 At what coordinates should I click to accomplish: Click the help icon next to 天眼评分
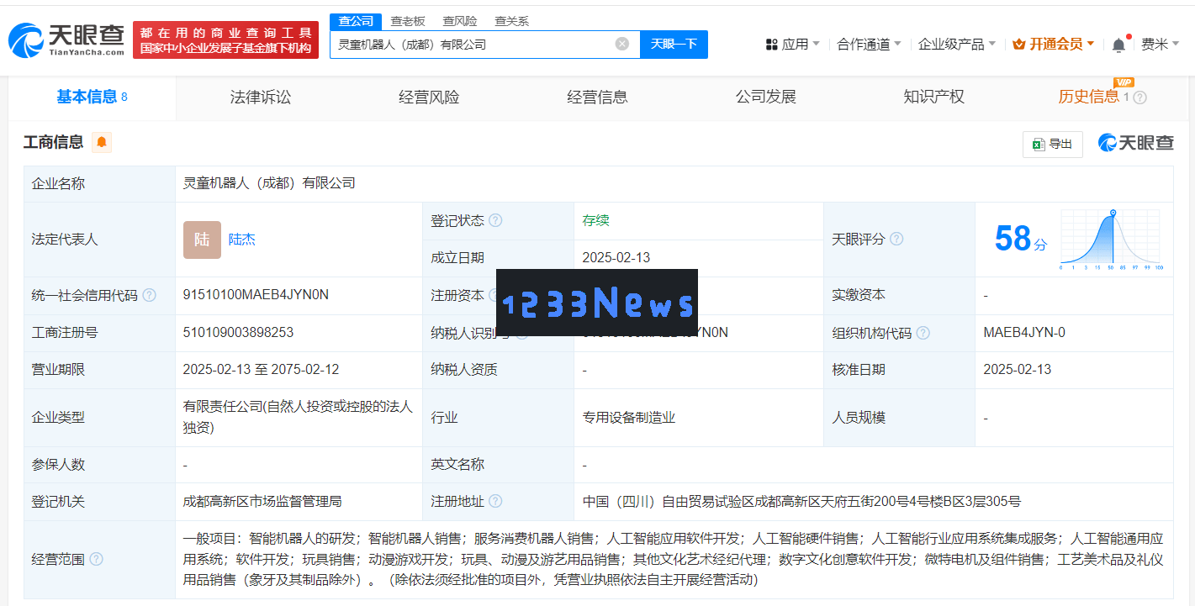(896, 239)
